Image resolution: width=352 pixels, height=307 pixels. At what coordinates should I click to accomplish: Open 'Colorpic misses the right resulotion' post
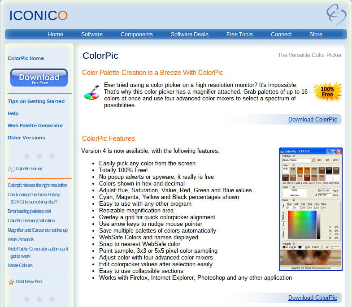[x=37, y=186]
